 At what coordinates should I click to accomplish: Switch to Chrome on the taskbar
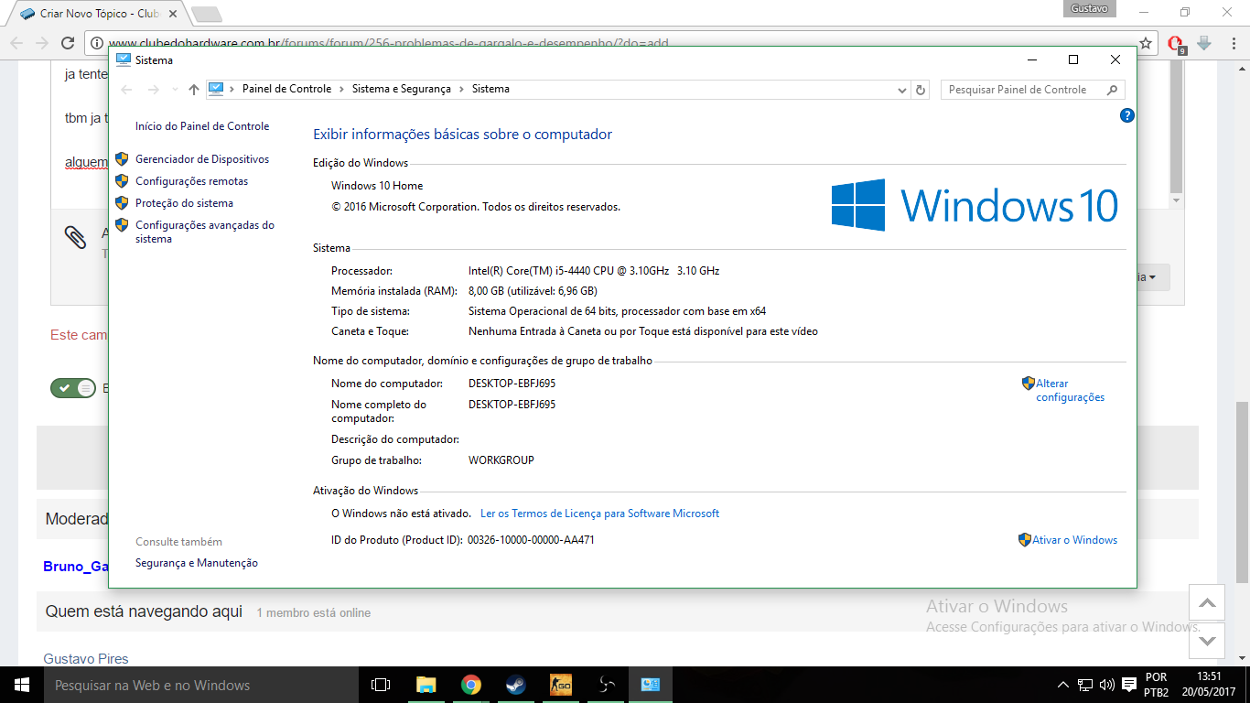[x=470, y=685]
